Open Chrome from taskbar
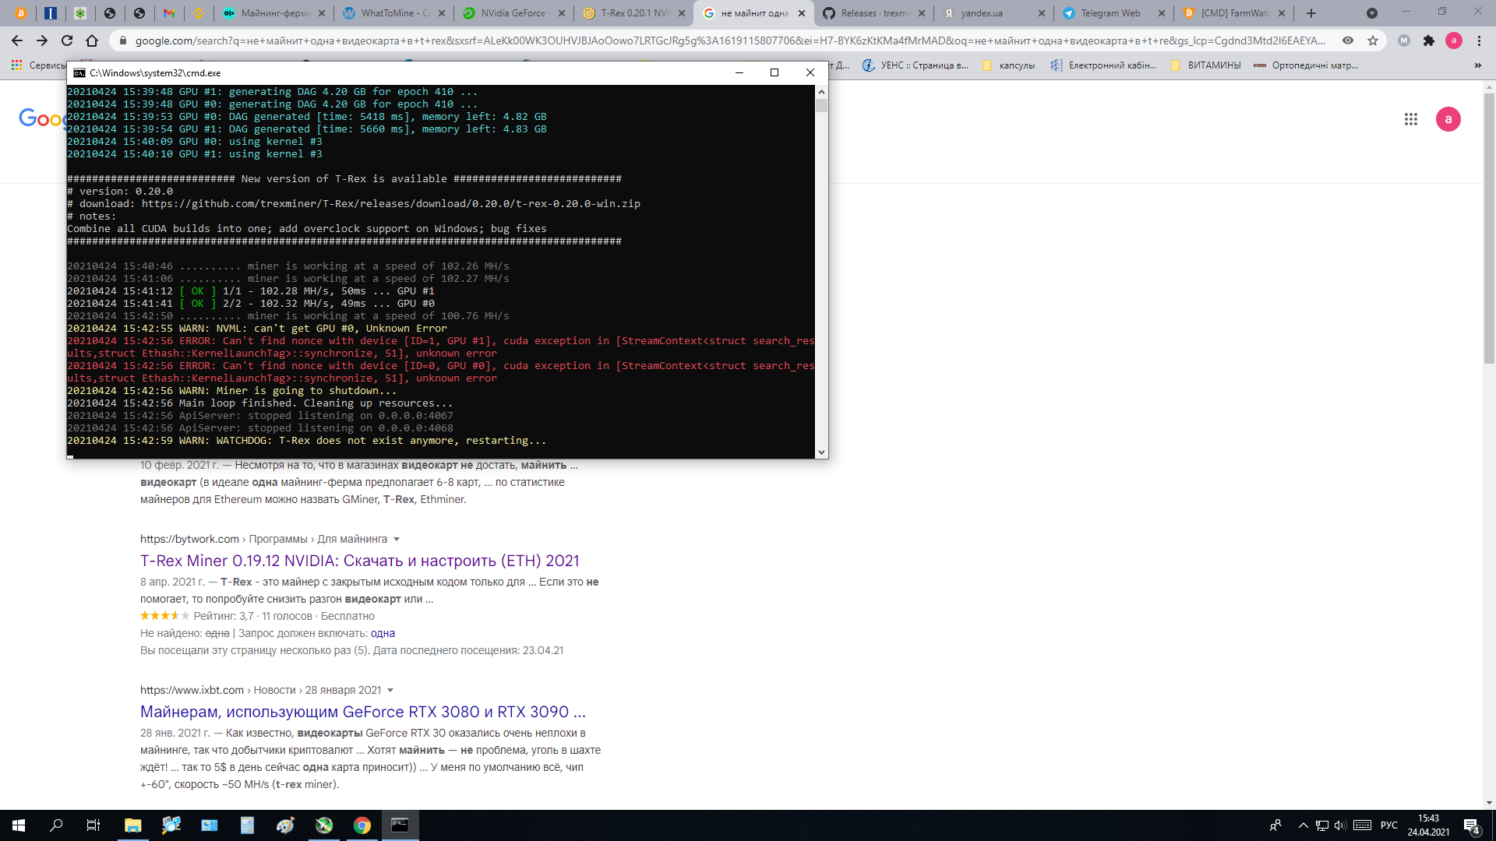This screenshot has width=1496, height=841. (362, 825)
